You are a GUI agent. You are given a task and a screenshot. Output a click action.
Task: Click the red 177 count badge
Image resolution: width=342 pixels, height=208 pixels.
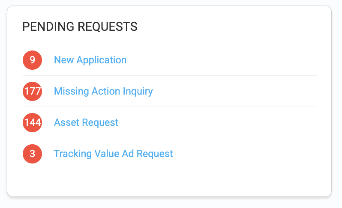pyautogui.click(x=32, y=91)
